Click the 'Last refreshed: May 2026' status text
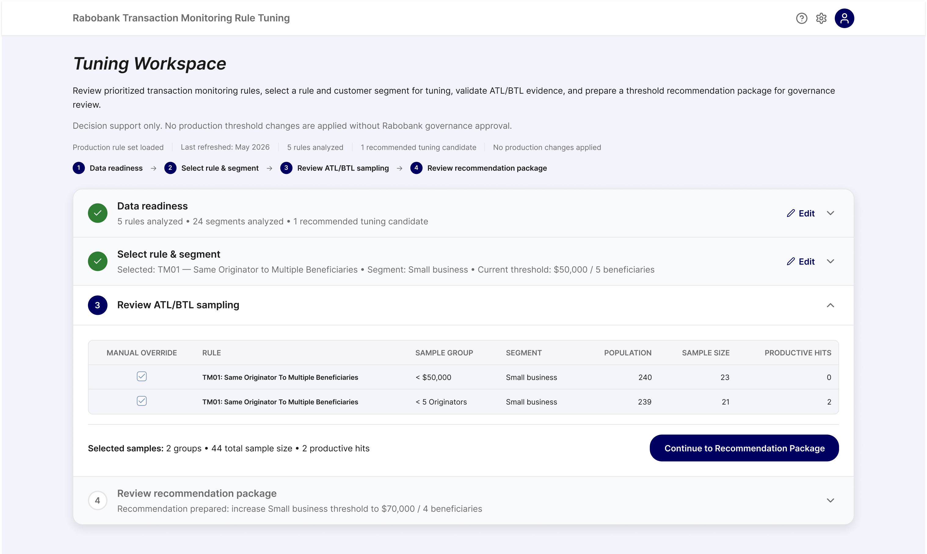927x554 pixels. (x=225, y=147)
